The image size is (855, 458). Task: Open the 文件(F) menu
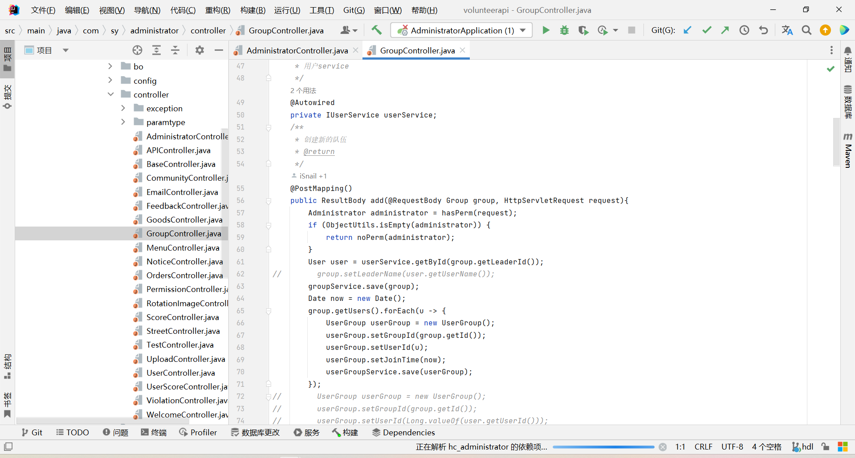click(43, 10)
